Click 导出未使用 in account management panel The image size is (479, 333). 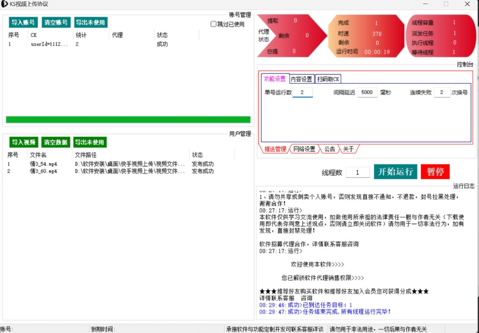tap(91, 22)
